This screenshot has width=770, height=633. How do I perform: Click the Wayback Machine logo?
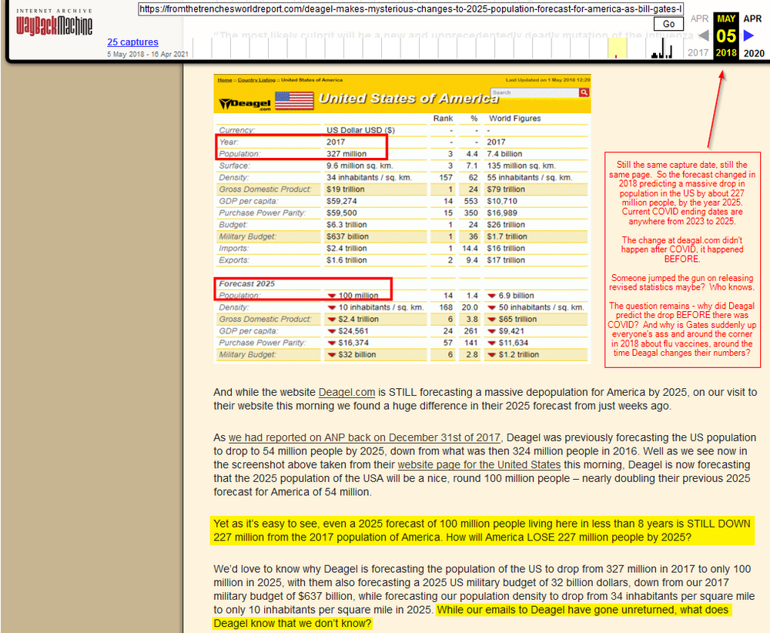tap(54, 22)
